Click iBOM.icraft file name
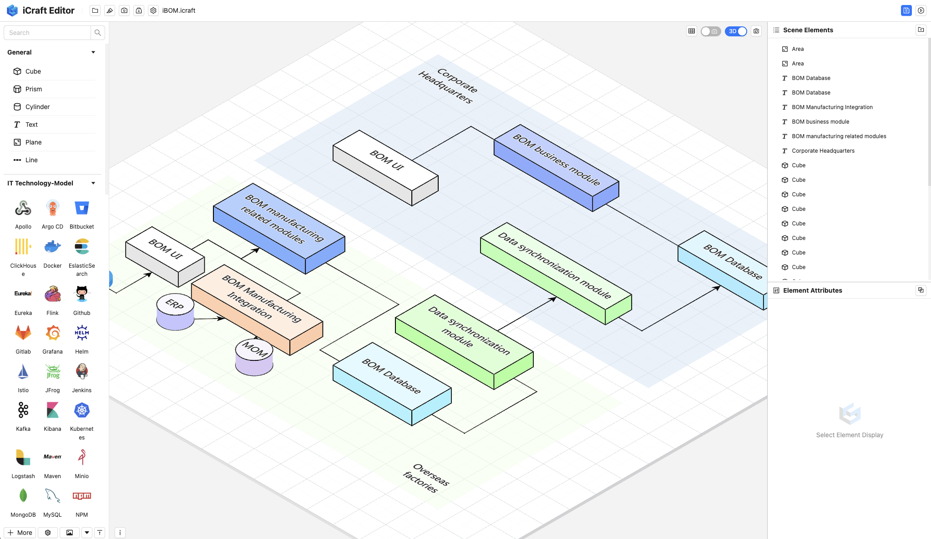 coord(179,10)
